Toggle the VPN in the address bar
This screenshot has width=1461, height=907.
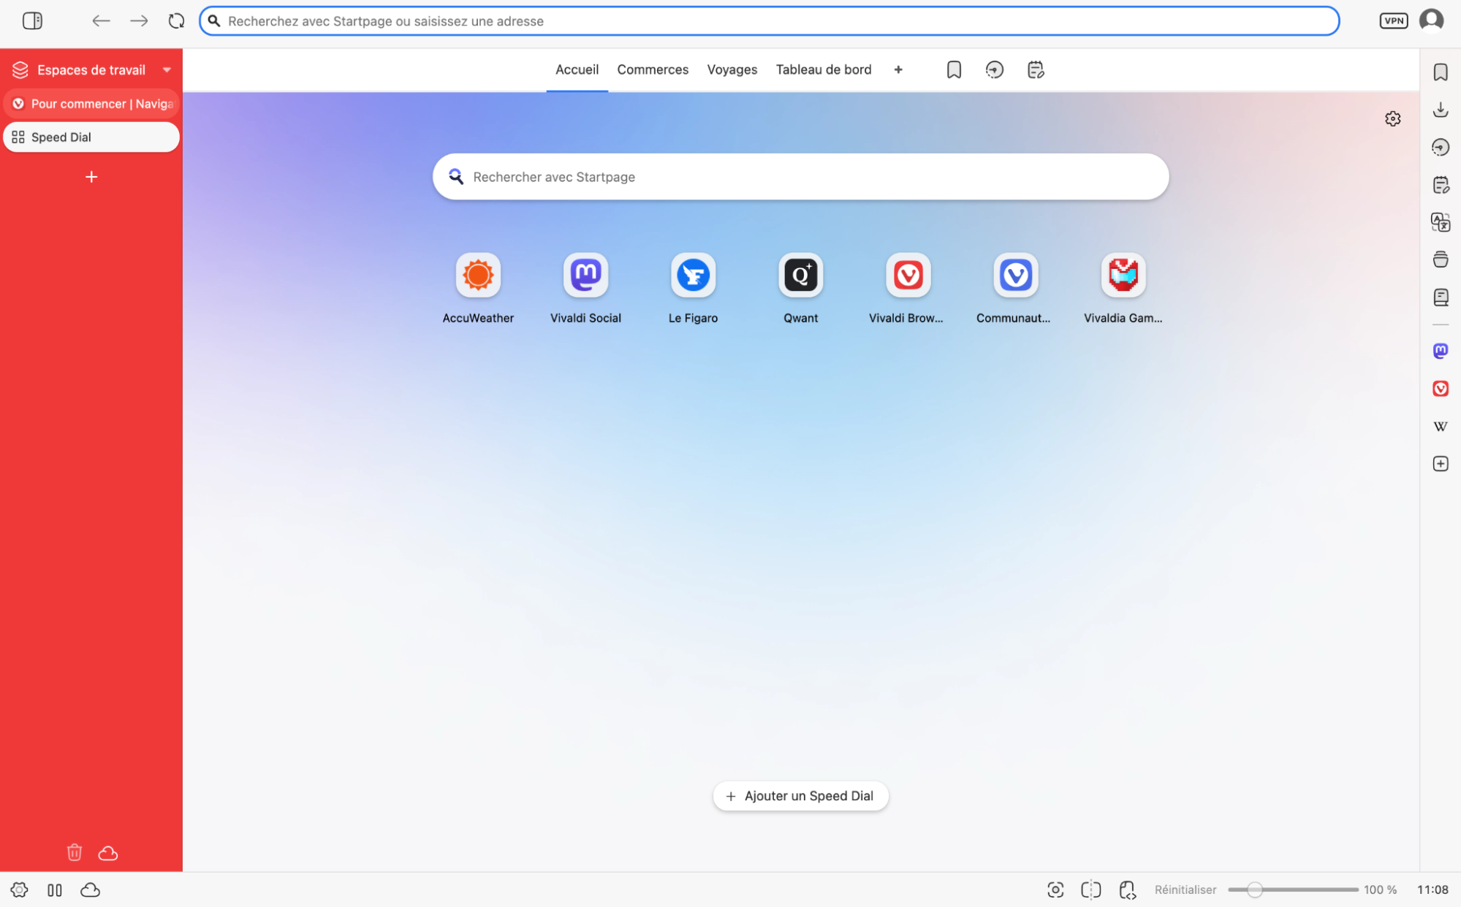(1393, 20)
